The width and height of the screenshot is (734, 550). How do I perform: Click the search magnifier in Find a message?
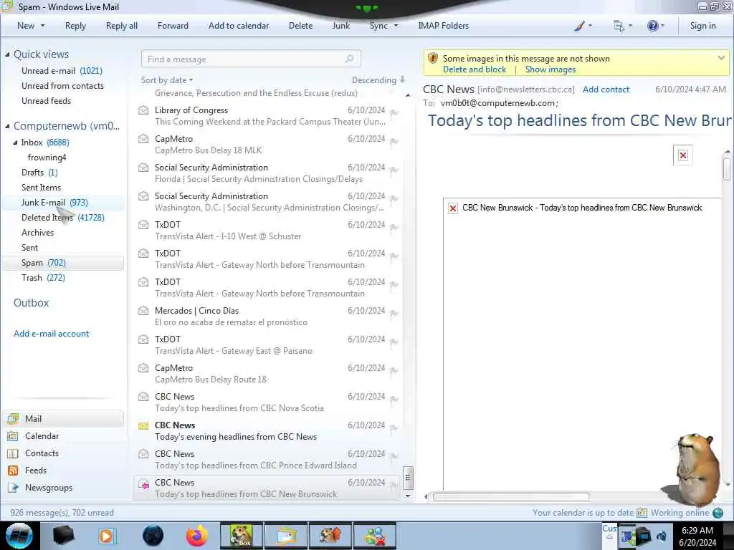pyautogui.click(x=349, y=59)
